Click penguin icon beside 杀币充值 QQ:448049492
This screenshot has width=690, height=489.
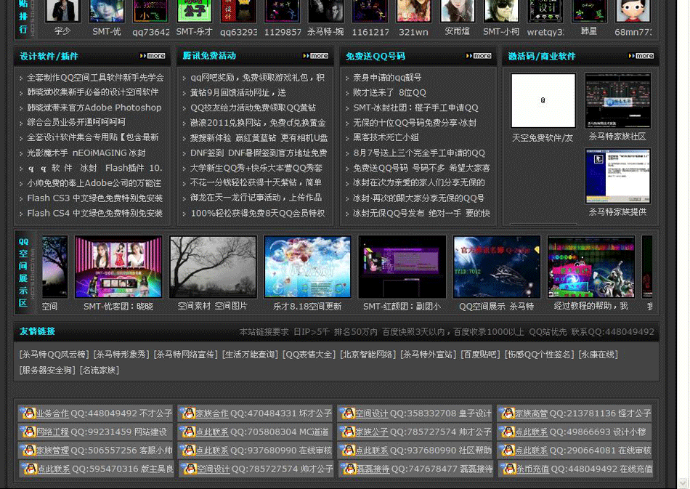click(x=510, y=469)
